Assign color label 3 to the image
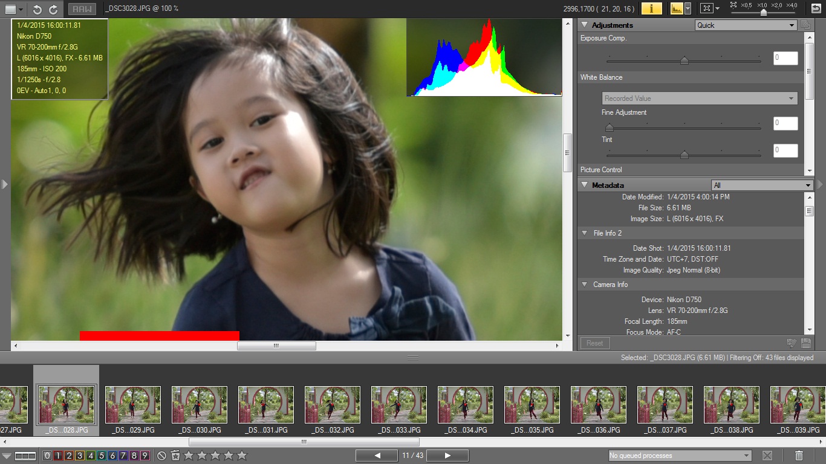The width and height of the screenshot is (826, 464). point(80,456)
